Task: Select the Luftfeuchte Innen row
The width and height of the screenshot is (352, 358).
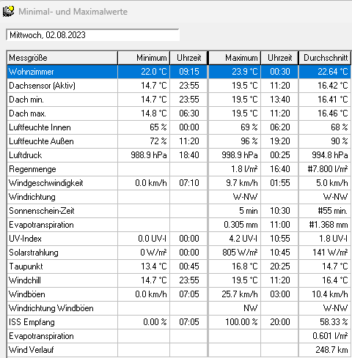Action: click(179, 127)
